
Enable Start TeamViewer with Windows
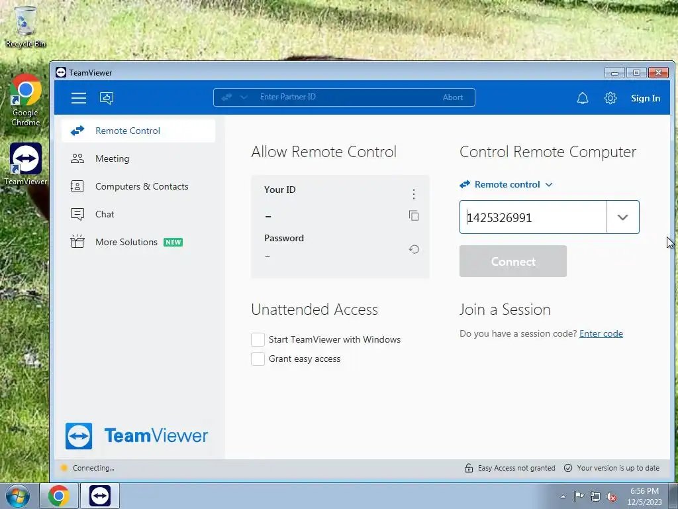[258, 340]
